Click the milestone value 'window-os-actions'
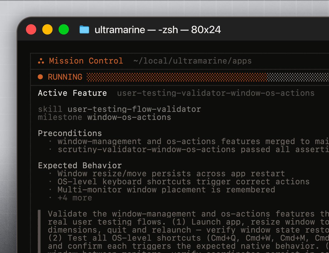329x253 pixels. click(129, 117)
